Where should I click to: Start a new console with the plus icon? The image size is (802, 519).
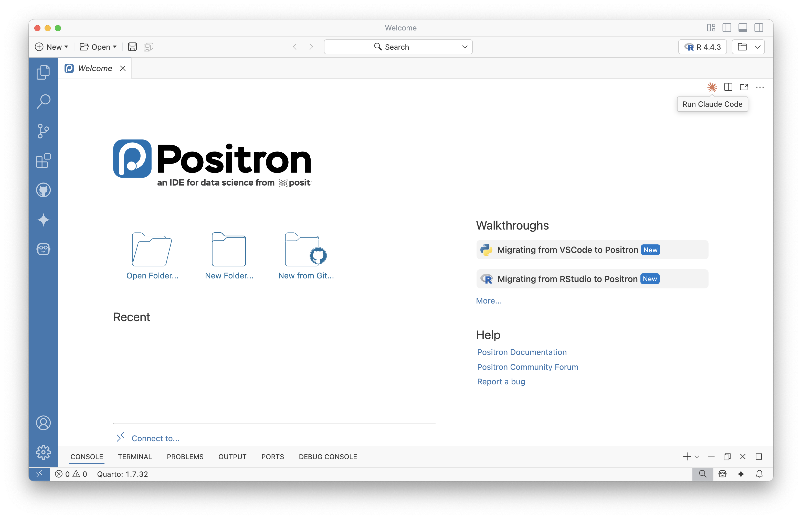click(687, 457)
